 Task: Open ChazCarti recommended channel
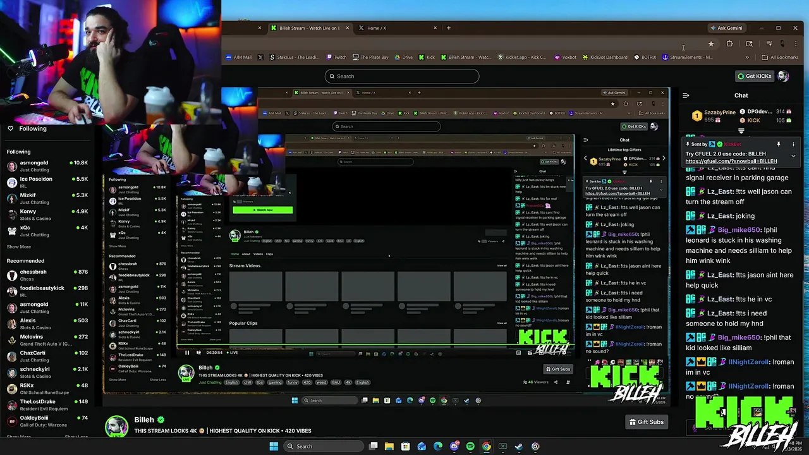point(47,356)
